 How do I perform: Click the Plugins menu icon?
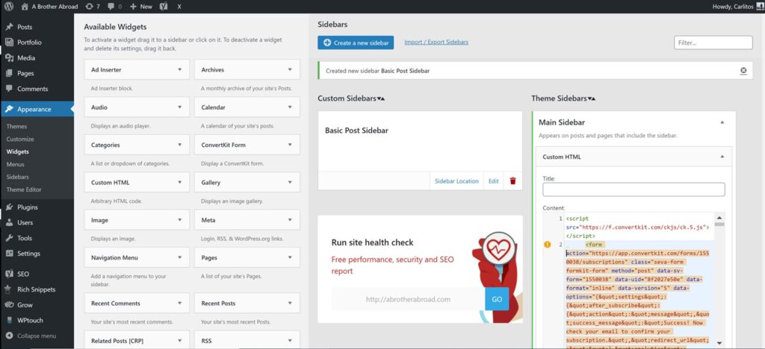tap(9, 207)
